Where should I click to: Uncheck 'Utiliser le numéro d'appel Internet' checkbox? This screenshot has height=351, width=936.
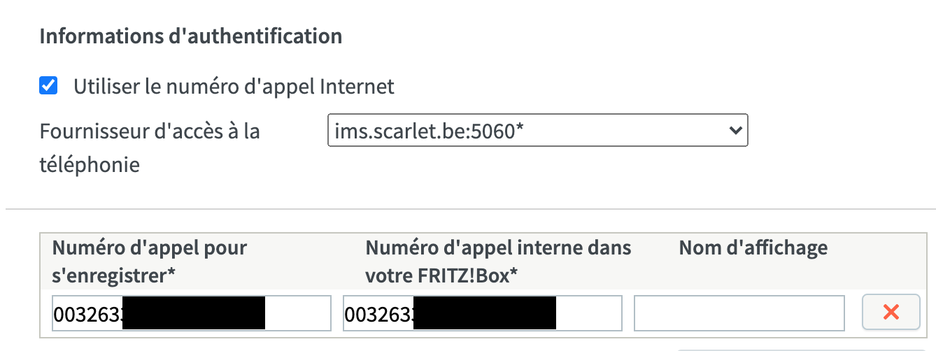(x=48, y=87)
